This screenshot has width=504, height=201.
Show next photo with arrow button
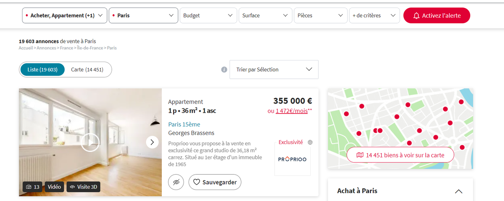click(x=152, y=142)
